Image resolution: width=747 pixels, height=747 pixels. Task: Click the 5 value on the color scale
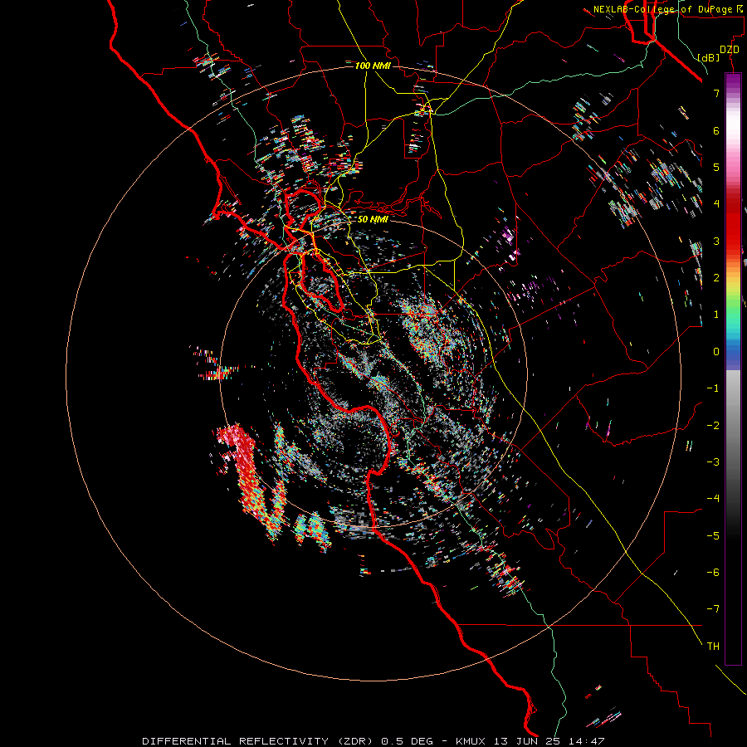[716, 167]
